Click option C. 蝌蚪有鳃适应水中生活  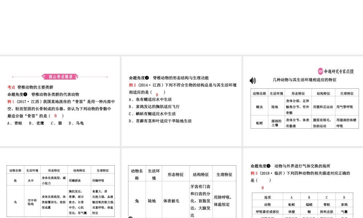[152, 114]
